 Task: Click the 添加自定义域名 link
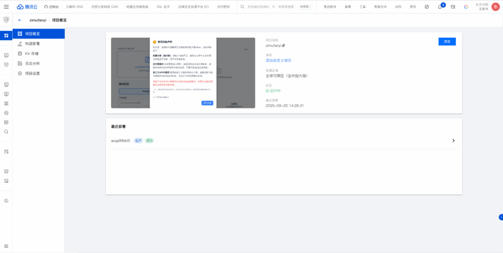tap(279, 60)
